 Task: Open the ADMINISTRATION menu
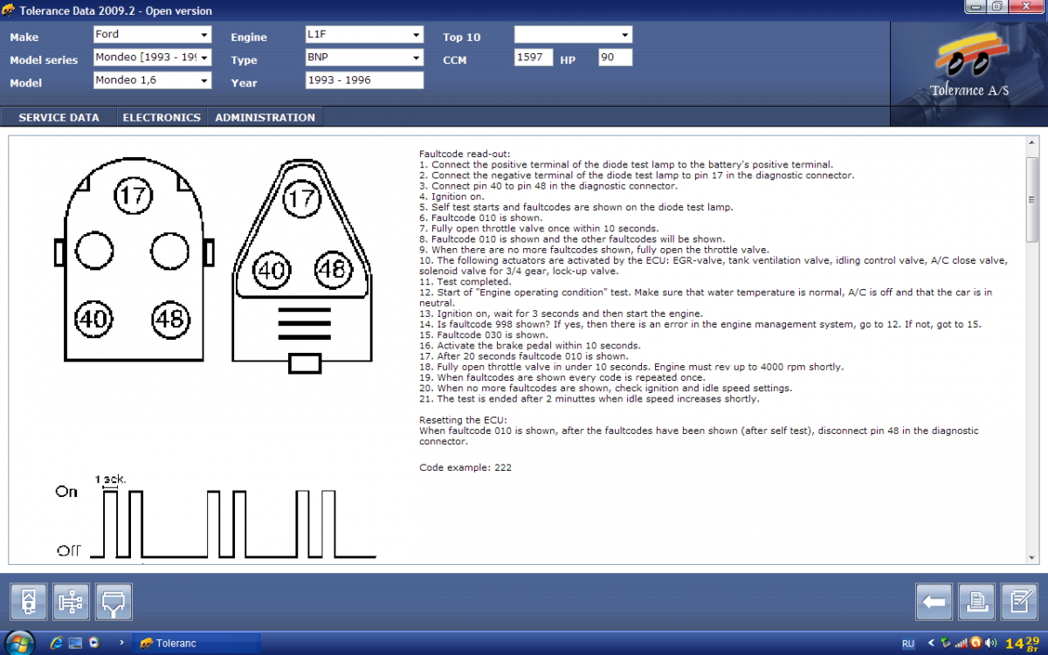tap(265, 117)
